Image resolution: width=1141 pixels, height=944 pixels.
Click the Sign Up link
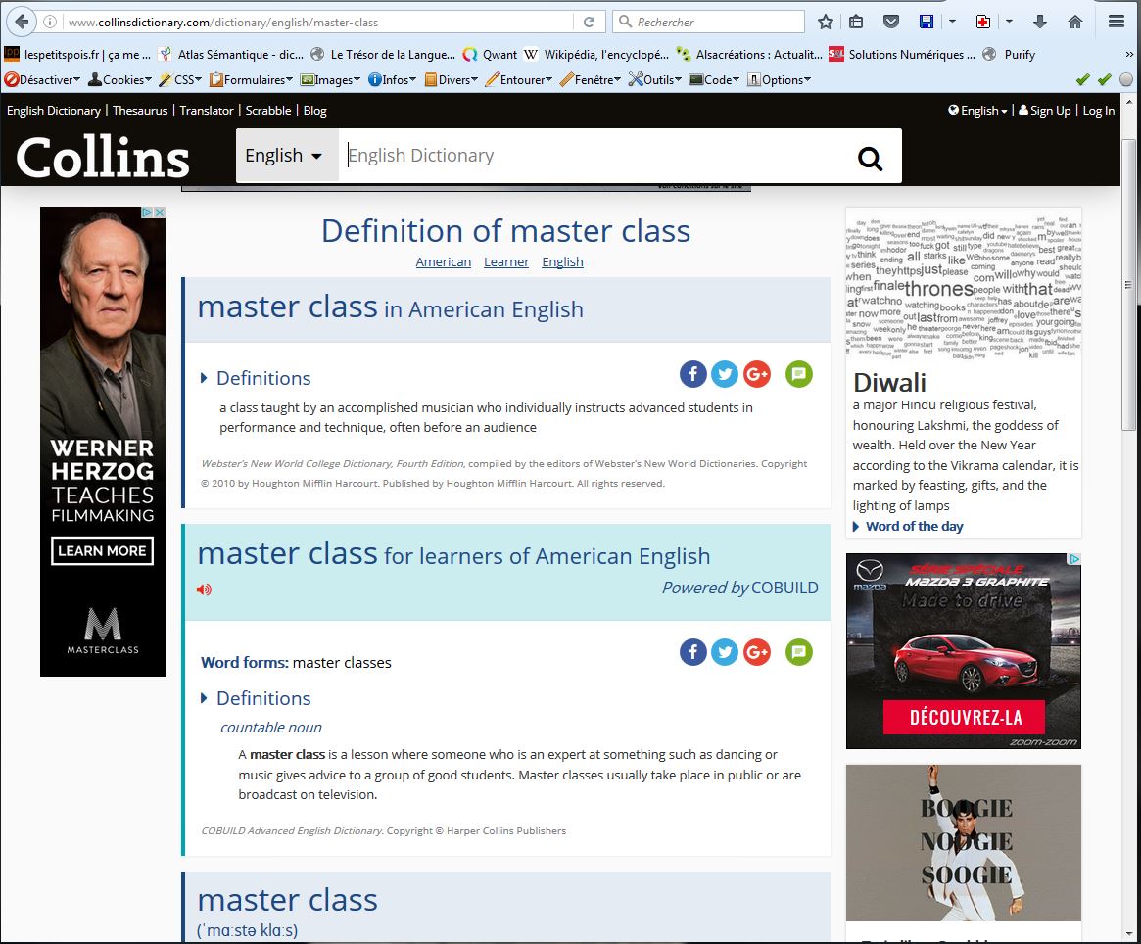[1045, 110]
